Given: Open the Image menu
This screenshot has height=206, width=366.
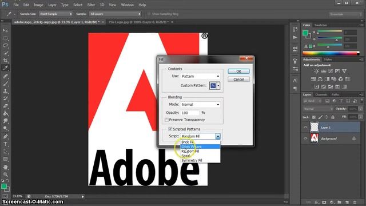Looking at the screenshot, I should tap(38, 5).
